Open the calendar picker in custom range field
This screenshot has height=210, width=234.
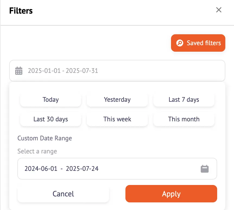pyautogui.click(x=205, y=169)
